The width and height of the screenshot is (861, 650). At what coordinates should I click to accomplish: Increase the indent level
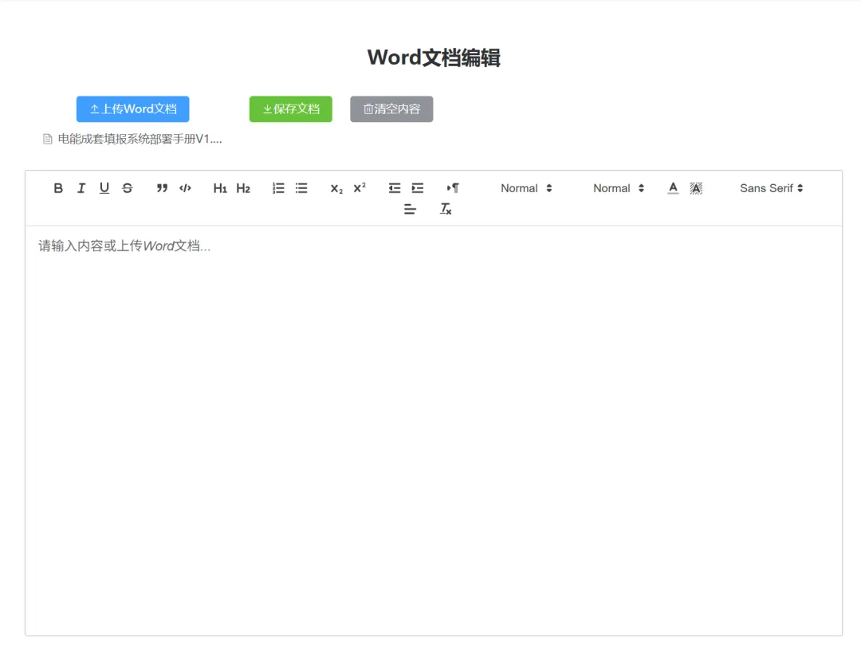pyautogui.click(x=418, y=188)
